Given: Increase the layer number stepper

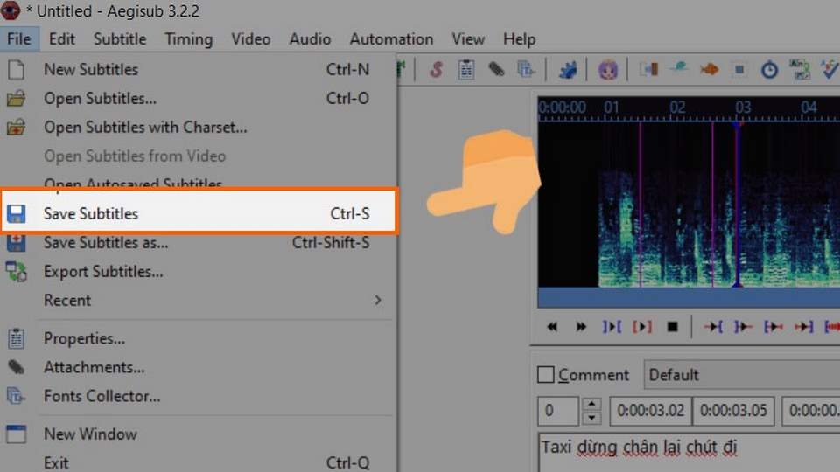Looking at the screenshot, I should [591, 404].
